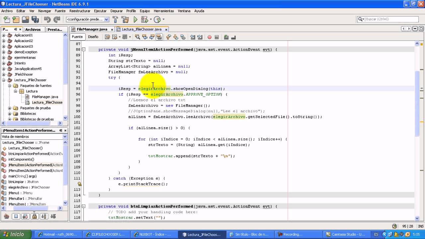Toggle Show Non-Public Members lock icon
Image resolution: width=425 pixels, height=239 pixels.
tap(34, 216)
